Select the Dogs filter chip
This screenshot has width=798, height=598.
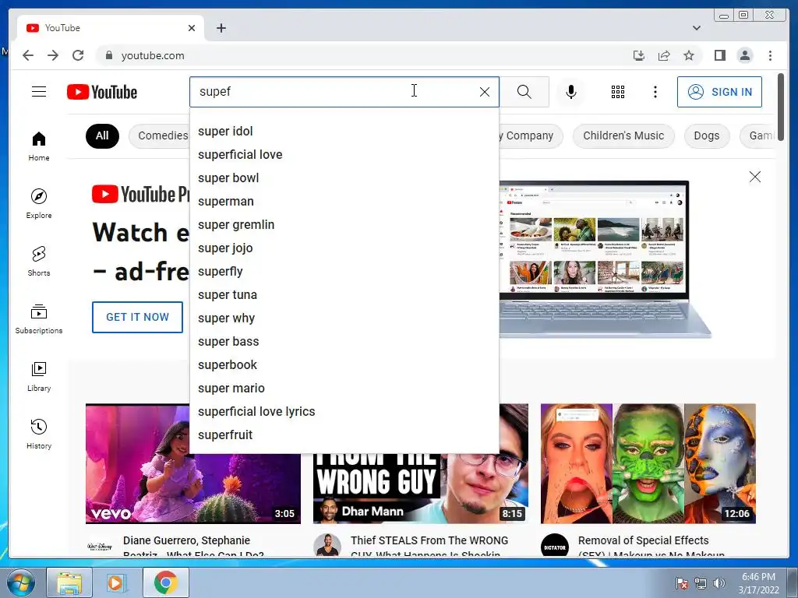point(706,135)
